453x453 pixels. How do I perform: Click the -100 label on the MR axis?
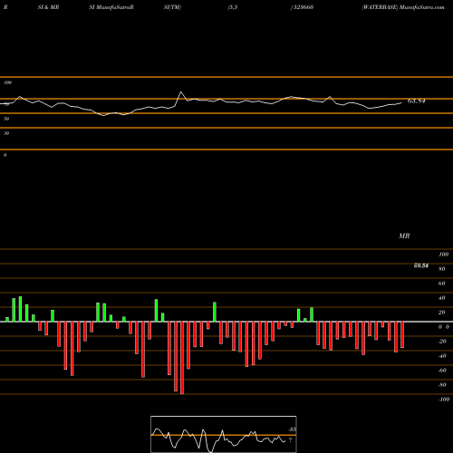click(444, 400)
